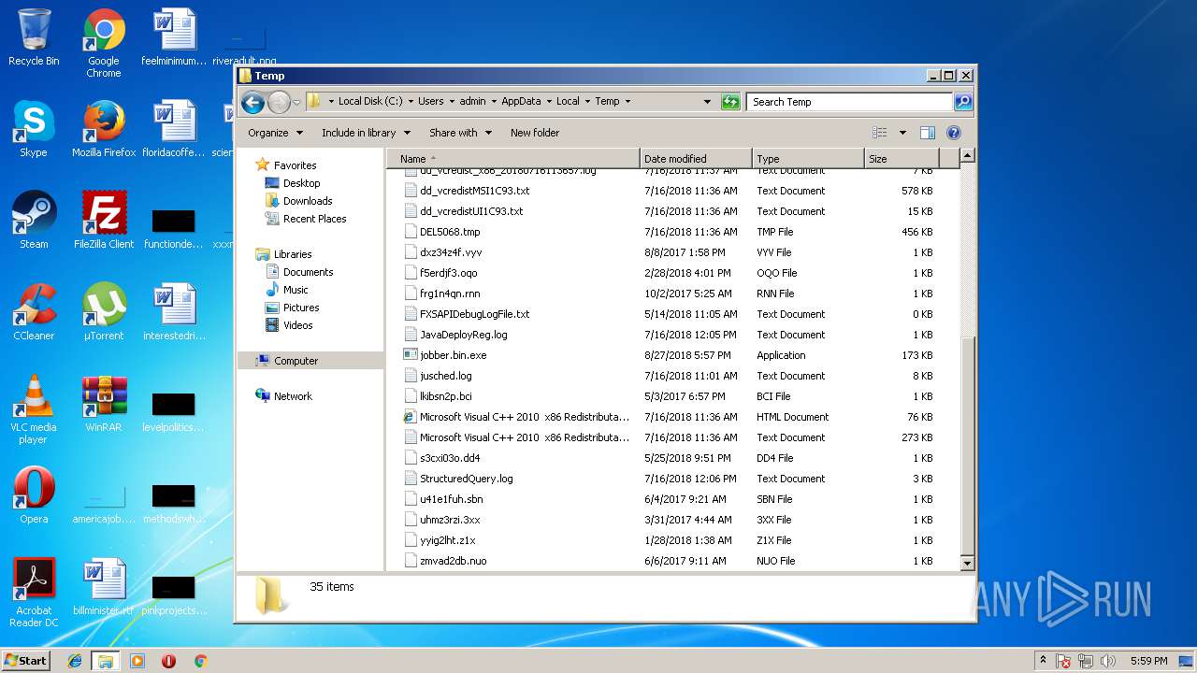Show the preview pane
Screen dimensions: 1197x673
tap(928, 133)
